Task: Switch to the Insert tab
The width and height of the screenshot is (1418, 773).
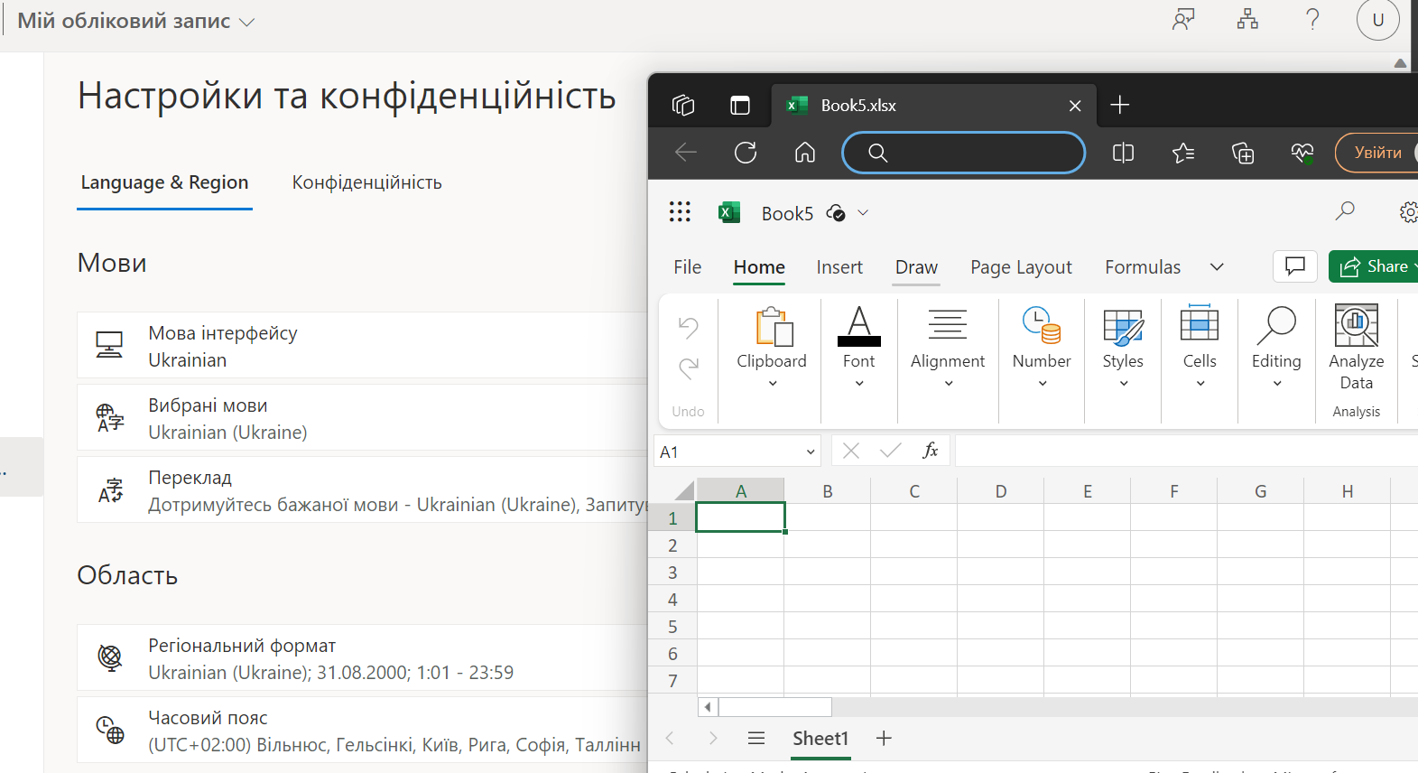Action: 839,267
